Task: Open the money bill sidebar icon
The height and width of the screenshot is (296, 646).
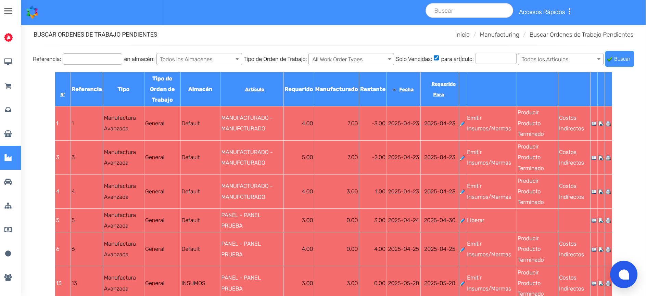Action: point(8,230)
